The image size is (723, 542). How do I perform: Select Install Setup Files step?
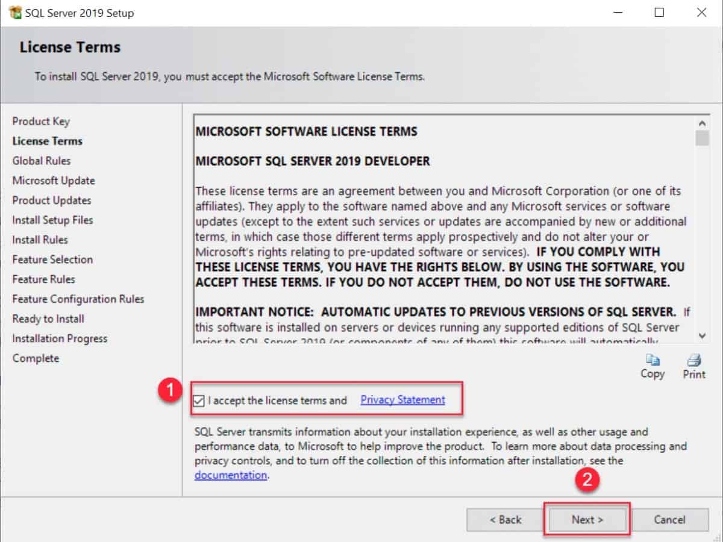(52, 220)
